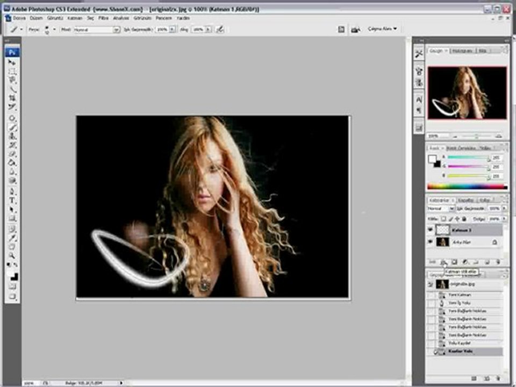Click the link layers icon
516x387 pixels.
(x=432, y=262)
